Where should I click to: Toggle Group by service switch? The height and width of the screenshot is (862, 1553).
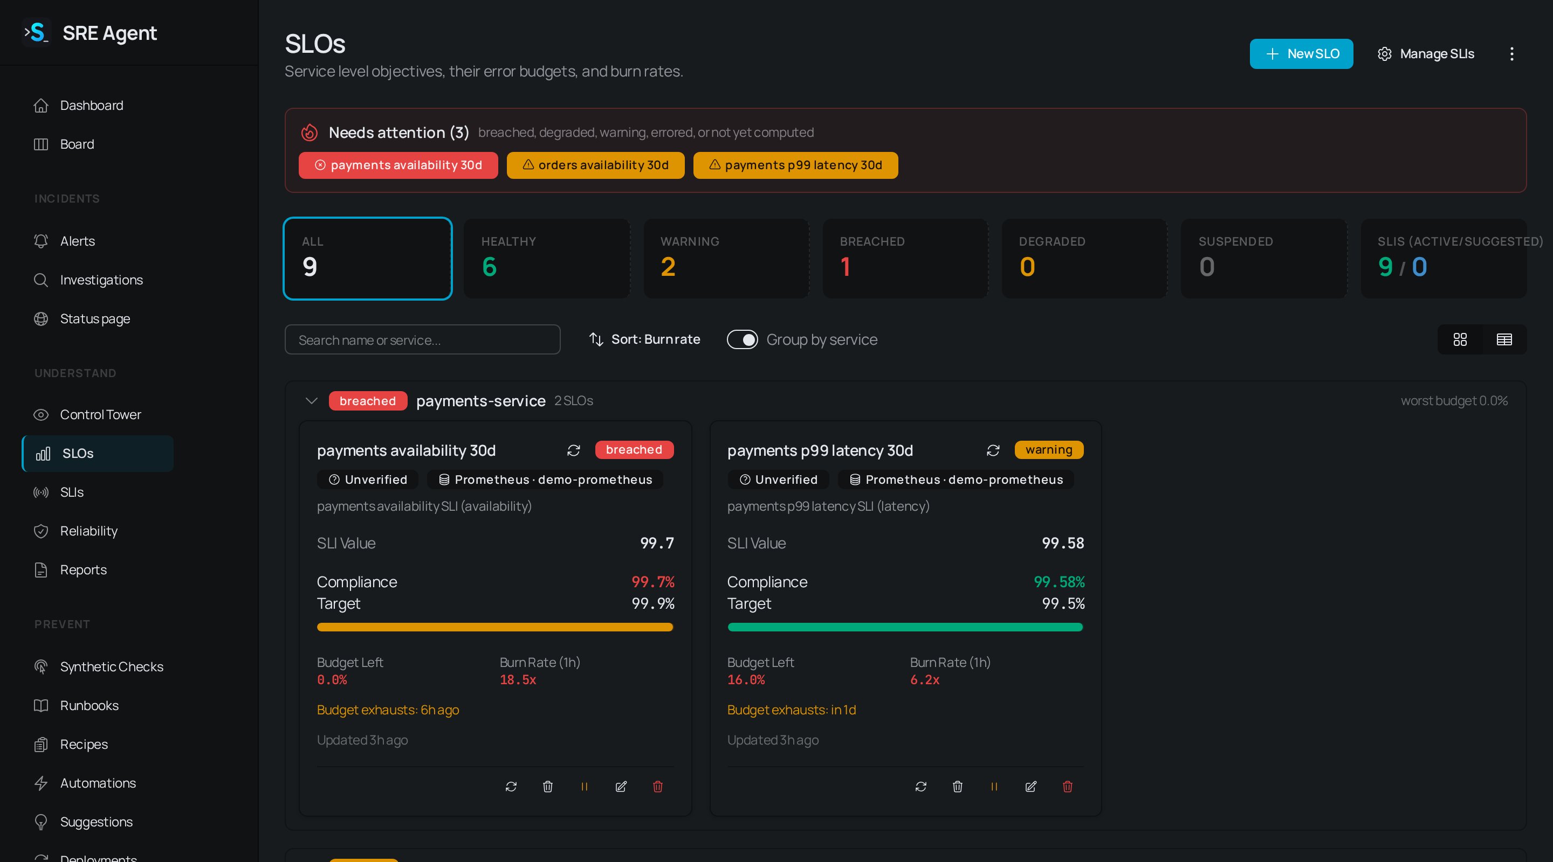pos(742,340)
